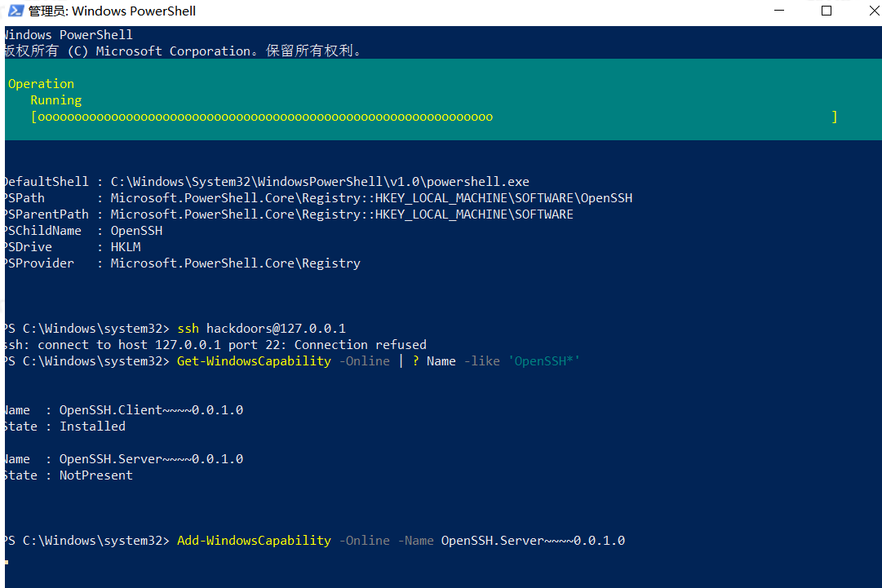Click the PSDrive value 'HKLM'
This screenshot has width=882, height=588.
click(x=126, y=247)
